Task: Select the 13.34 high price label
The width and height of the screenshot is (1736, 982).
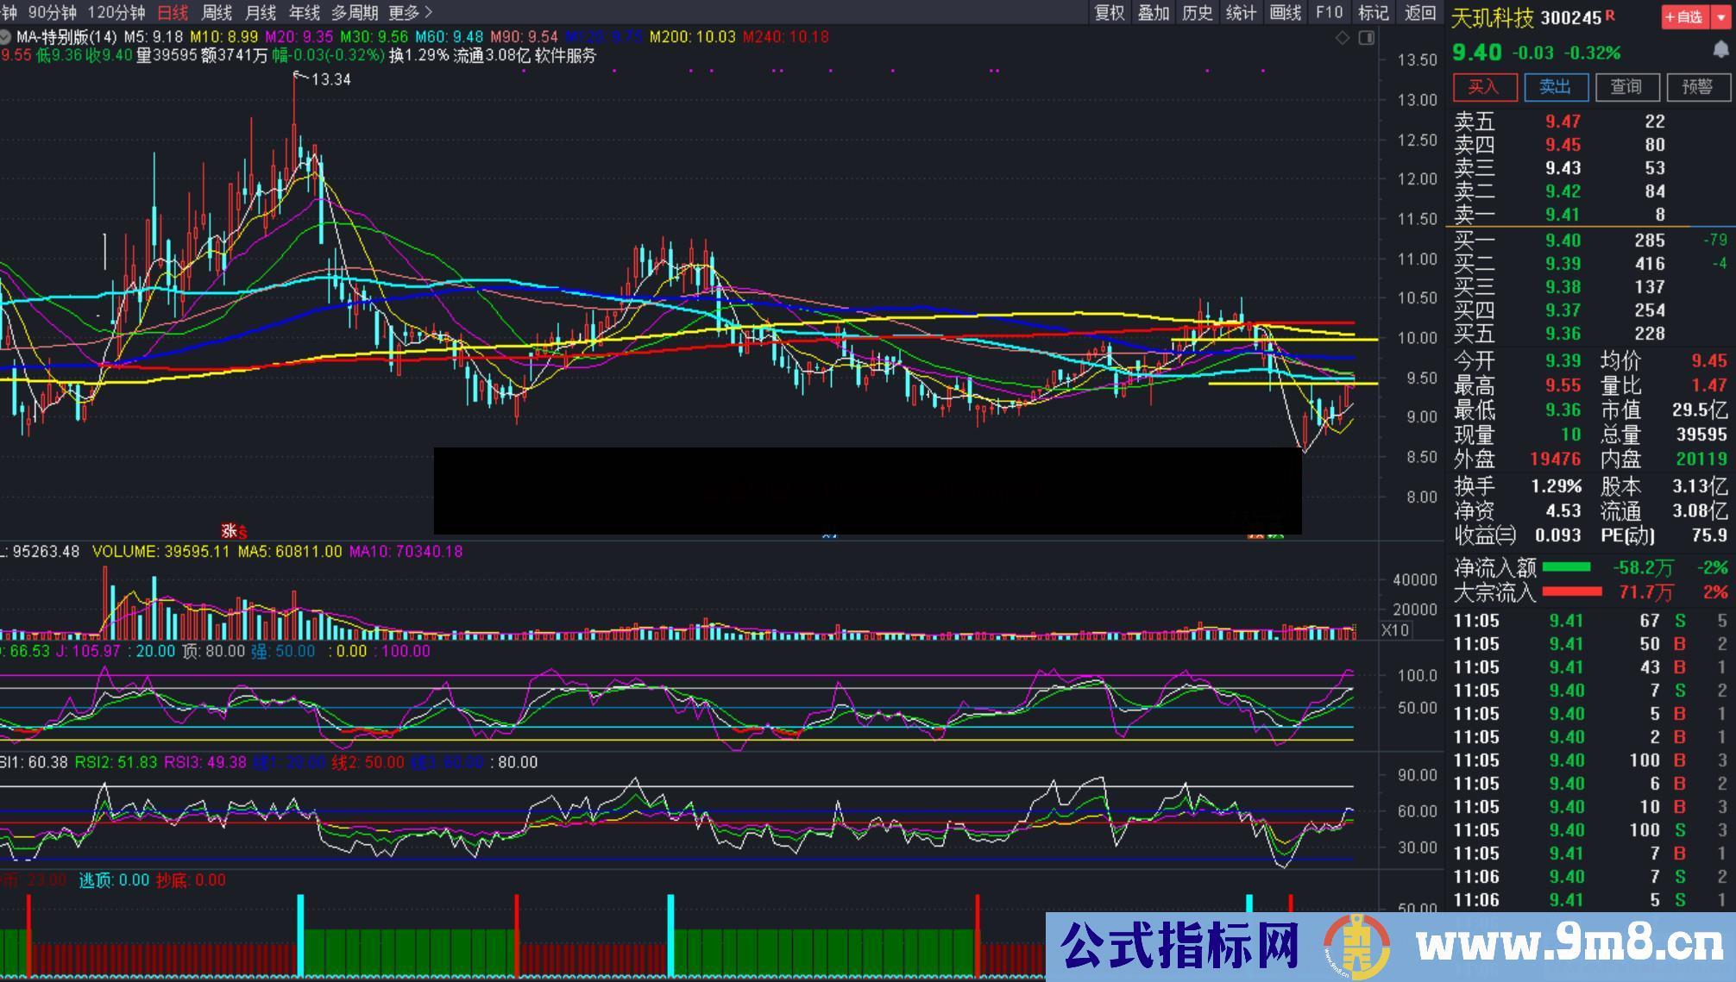Action: [330, 79]
